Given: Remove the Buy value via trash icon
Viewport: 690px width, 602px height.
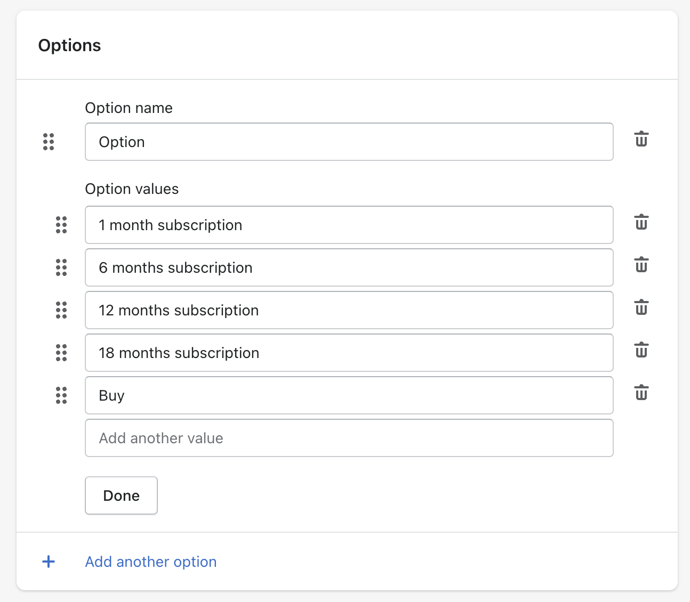Looking at the screenshot, I should tap(641, 393).
